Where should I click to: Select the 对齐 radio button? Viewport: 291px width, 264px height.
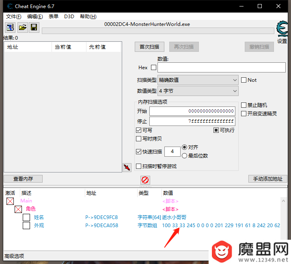coord(184,147)
